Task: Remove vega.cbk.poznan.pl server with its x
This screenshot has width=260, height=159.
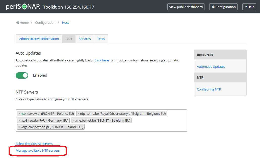Action: [x=19, y=127]
